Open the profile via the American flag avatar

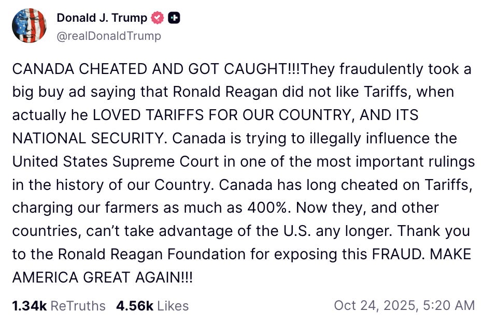[29, 25]
